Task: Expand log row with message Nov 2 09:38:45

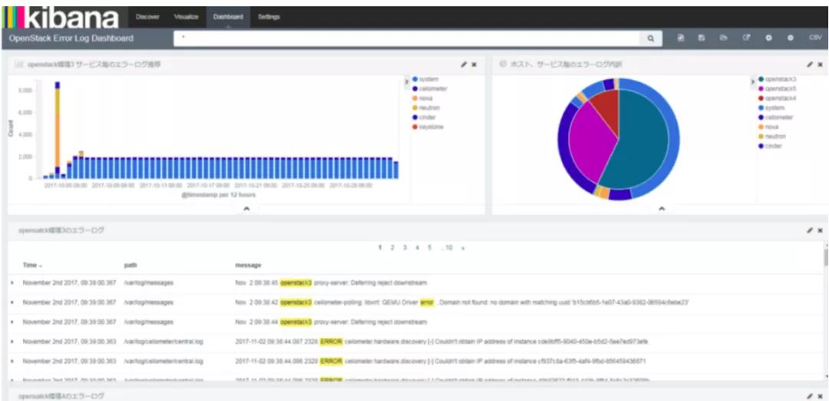Action: pos(12,283)
